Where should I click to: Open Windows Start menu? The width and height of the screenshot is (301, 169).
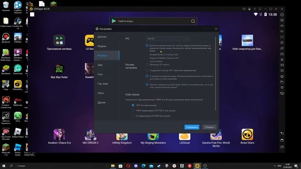click(x=3, y=166)
